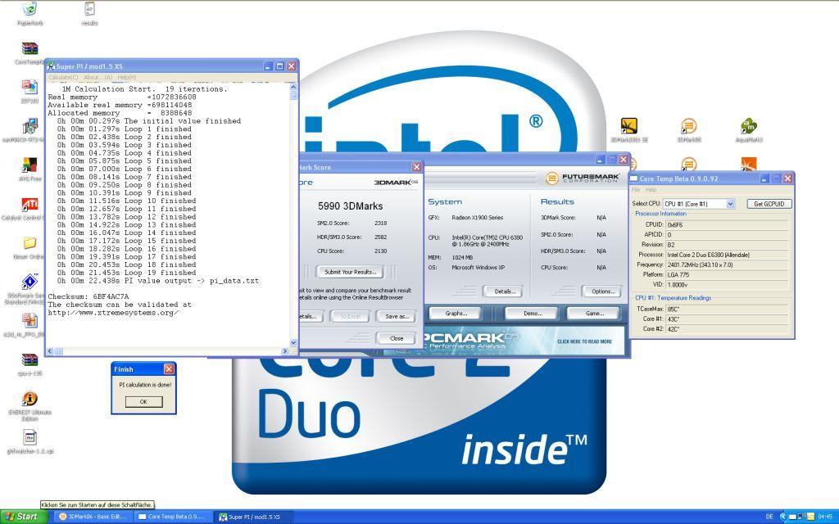Viewport: 839px width, 524px height.
Task: Click the Futuremark Corporation logo
Action: coord(583,178)
